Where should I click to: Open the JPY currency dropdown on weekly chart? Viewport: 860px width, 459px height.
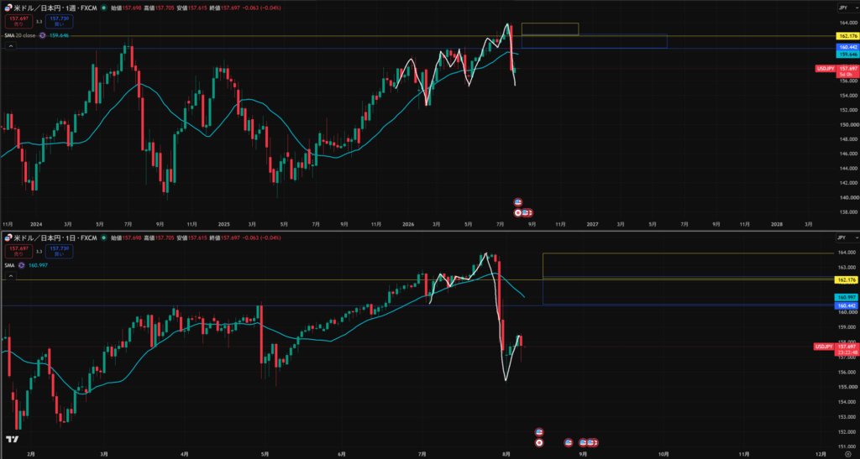[x=848, y=8]
